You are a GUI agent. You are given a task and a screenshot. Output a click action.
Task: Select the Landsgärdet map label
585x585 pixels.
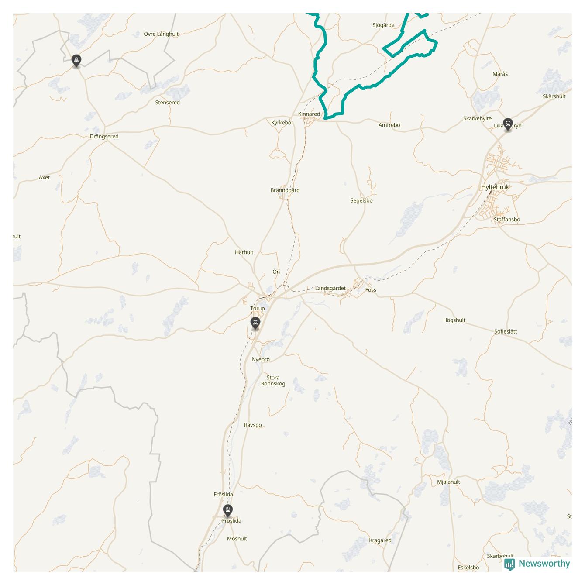pos(330,288)
